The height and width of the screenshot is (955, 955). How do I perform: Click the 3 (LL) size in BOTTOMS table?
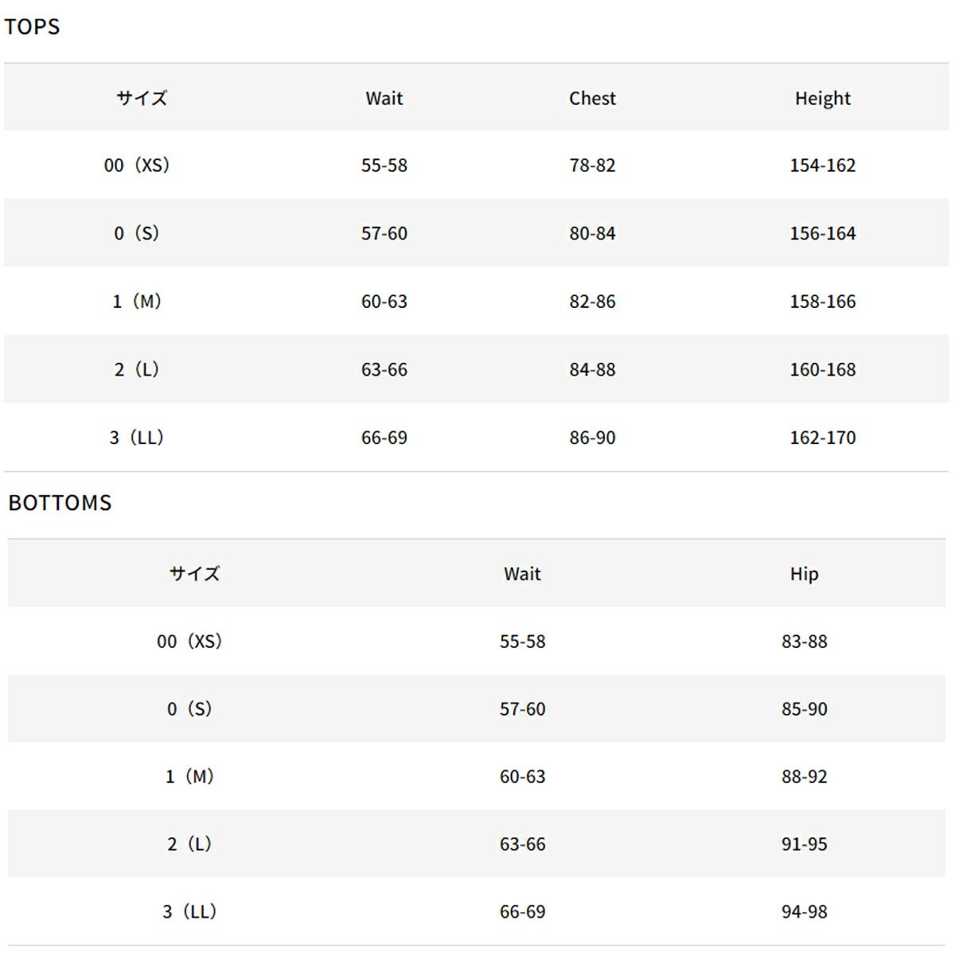click(x=189, y=912)
